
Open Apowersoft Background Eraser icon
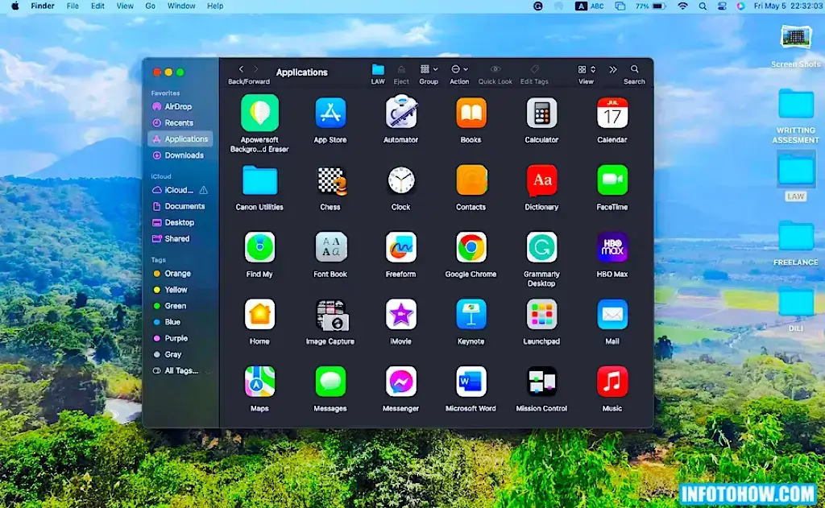pos(259,113)
